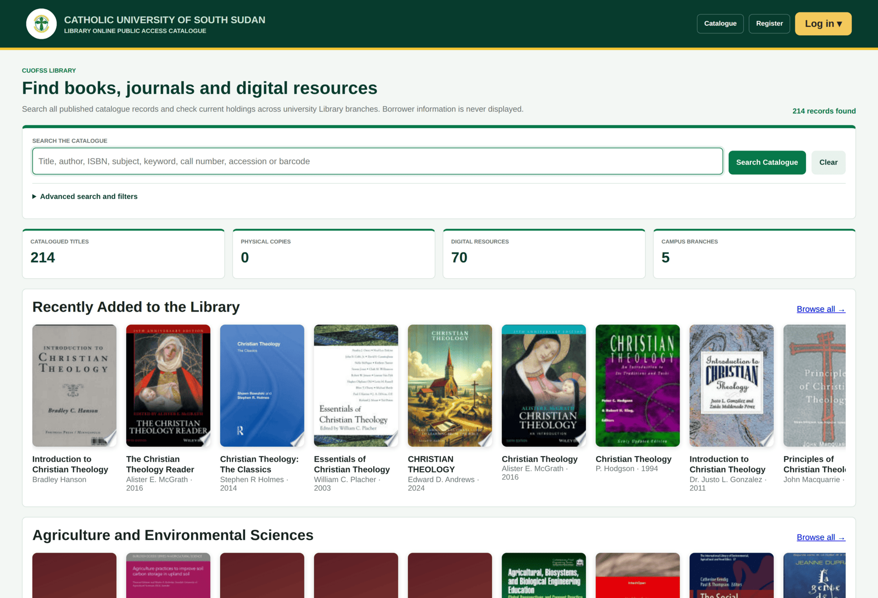The height and width of the screenshot is (598, 878).
Task: Click 'William C. Placher · 2003' text
Action: (348, 484)
